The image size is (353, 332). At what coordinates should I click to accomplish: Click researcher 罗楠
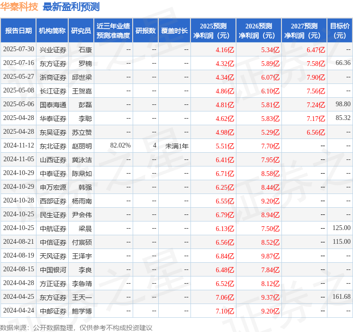(x=85, y=64)
